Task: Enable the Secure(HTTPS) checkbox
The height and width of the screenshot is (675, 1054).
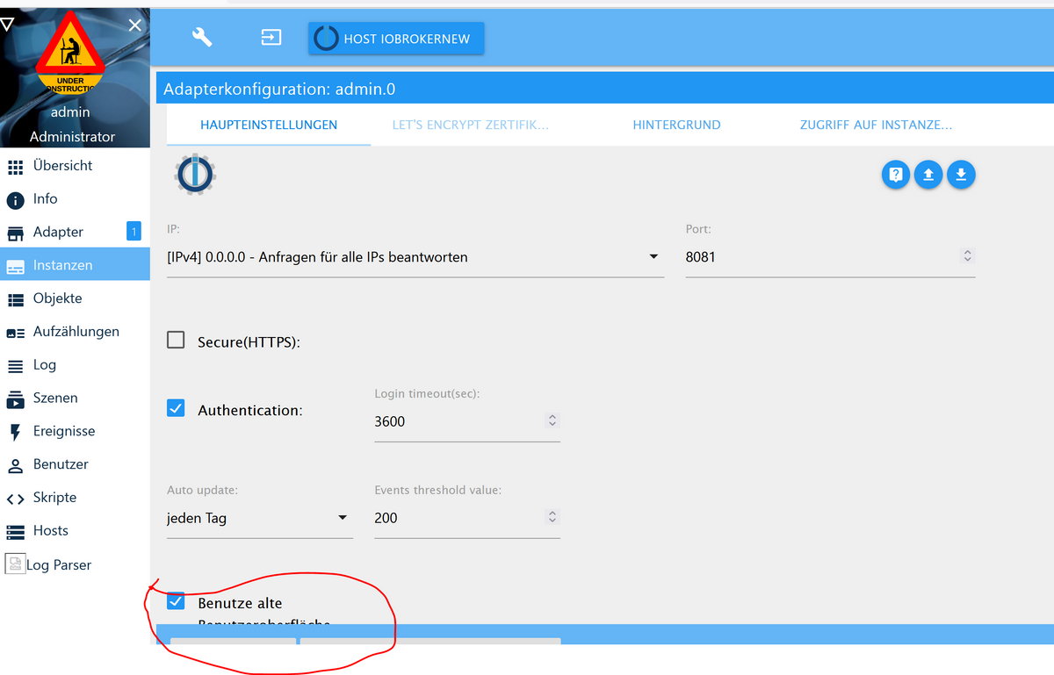Action: pos(177,340)
